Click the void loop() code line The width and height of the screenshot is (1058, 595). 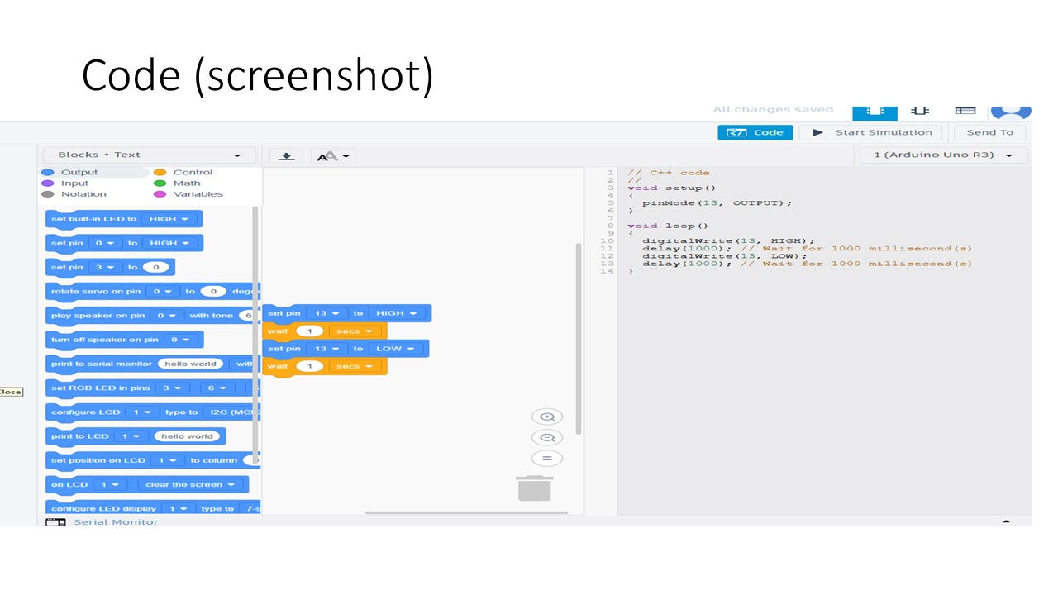668,226
